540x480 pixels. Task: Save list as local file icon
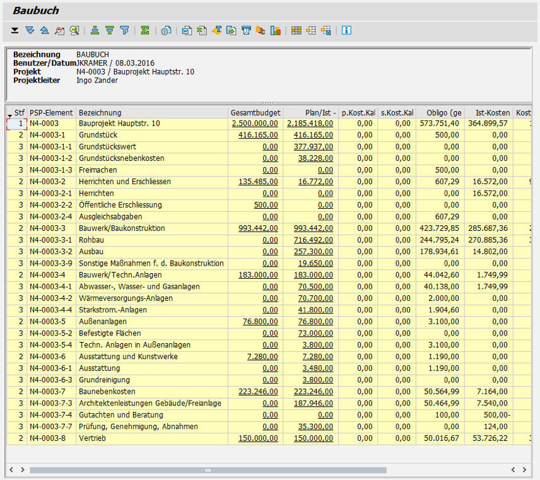tap(233, 30)
